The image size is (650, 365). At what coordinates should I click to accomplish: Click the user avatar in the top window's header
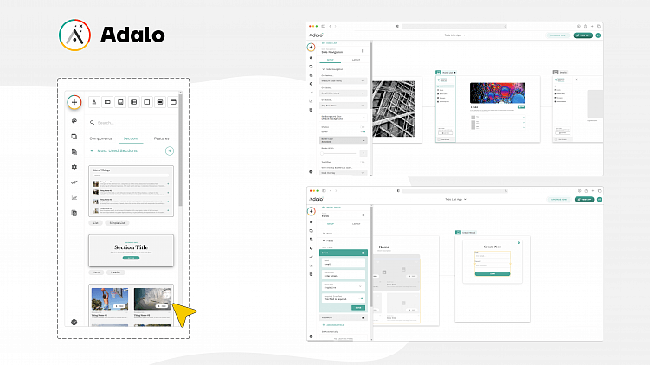click(x=598, y=35)
